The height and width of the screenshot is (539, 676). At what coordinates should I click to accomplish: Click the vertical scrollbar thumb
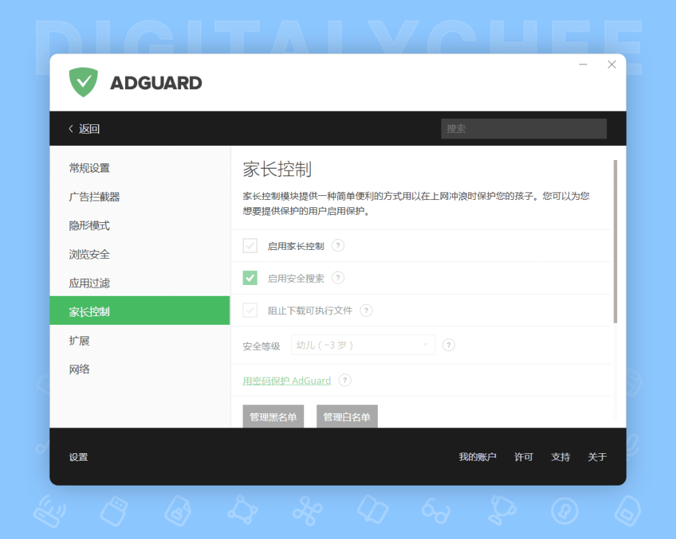pos(615,241)
